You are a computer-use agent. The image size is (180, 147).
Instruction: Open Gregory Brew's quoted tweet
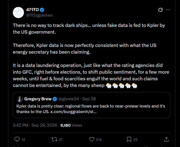click(91, 105)
